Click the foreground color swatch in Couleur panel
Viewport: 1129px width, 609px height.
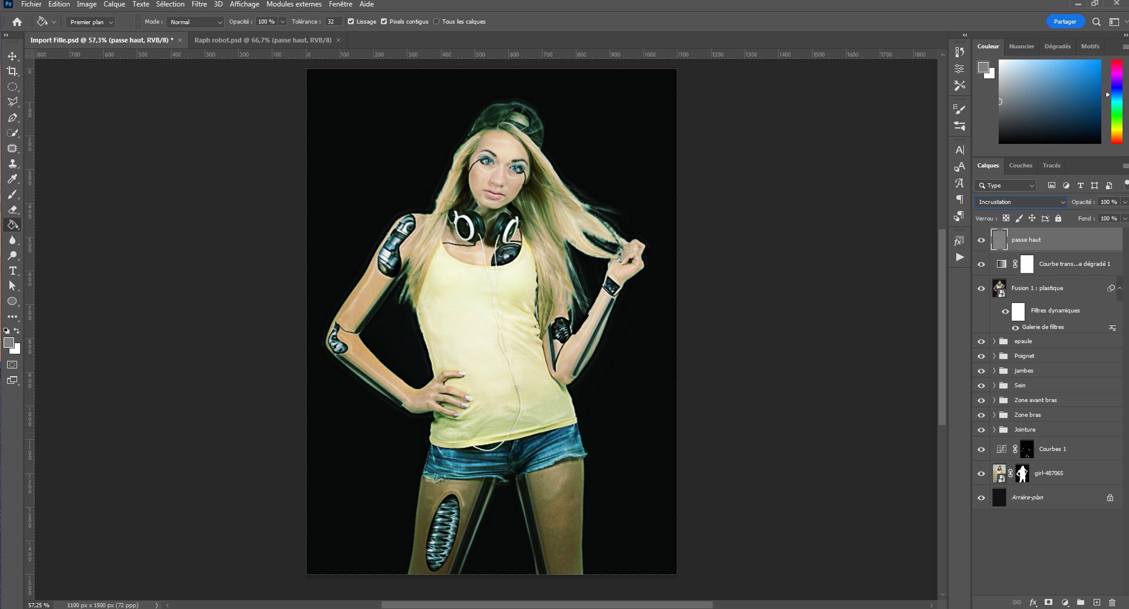[x=983, y=67]
